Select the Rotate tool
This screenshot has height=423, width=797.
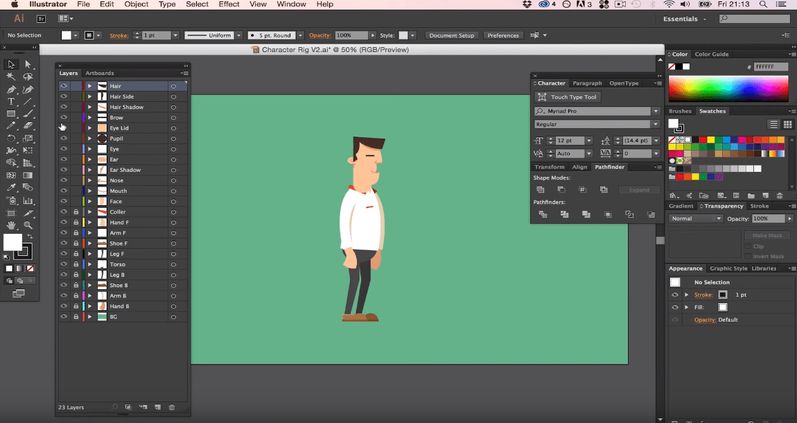[10, 138]
